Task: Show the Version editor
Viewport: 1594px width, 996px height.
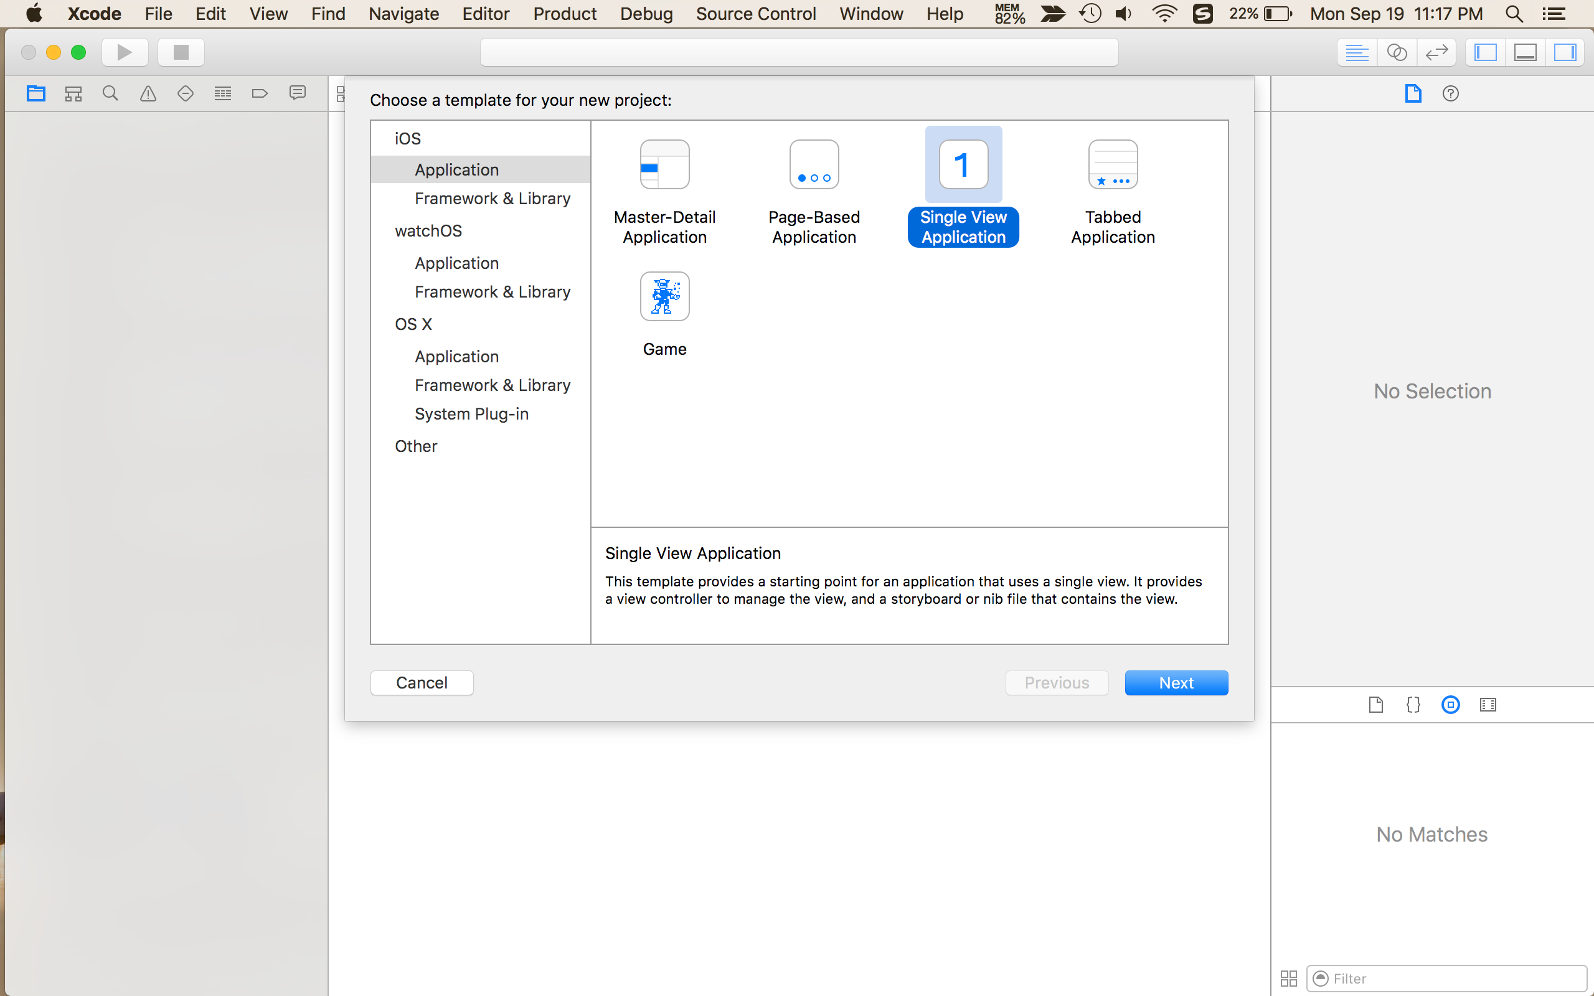Action: click(x=1436, y=52)
